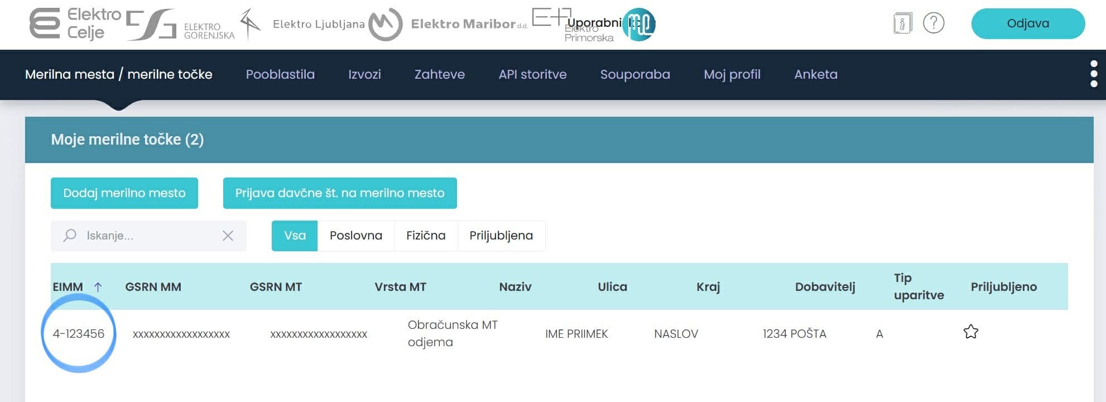Go to the Izvozi section

point(364,74)
